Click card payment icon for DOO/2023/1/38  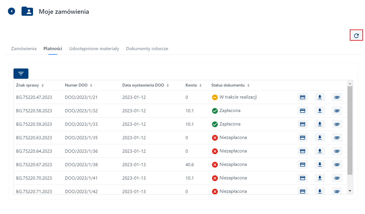[302, 164]
